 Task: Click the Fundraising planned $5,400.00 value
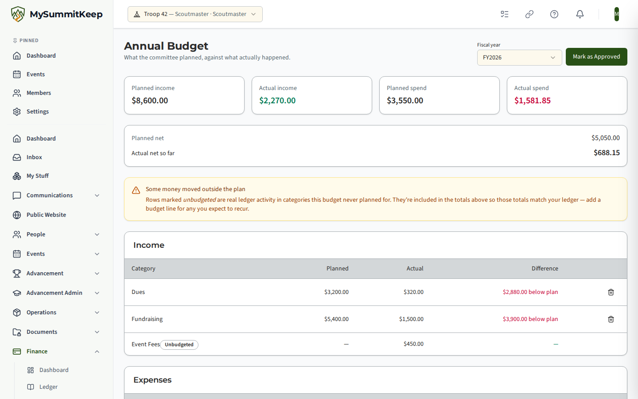tap(336, 319)
